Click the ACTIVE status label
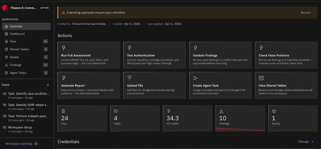This screenshot has height=149, width=321. point(45,8)
